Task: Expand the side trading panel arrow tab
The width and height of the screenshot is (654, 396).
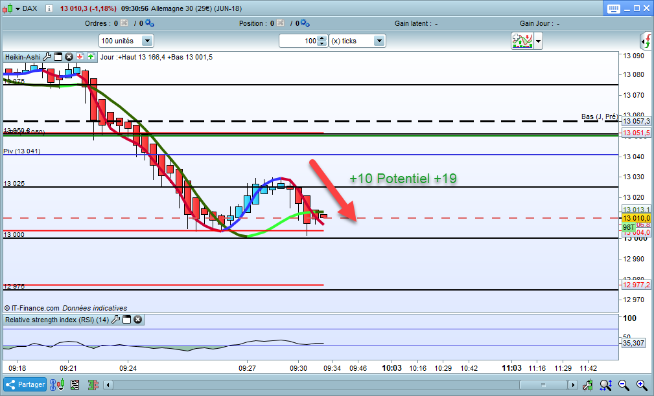Action: tap(646, 41)
